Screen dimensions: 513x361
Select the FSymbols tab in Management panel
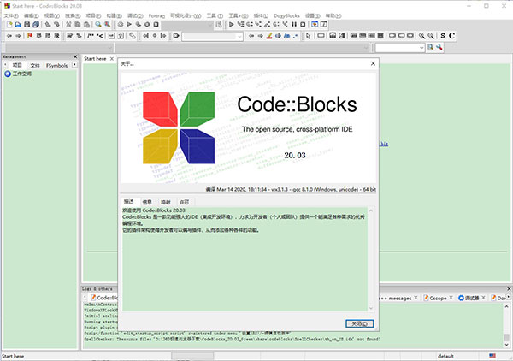56,66
